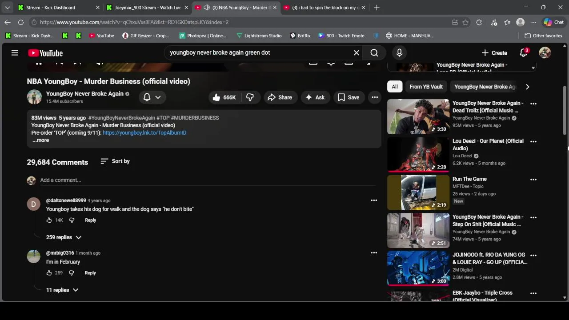Open YoungBoy Never Broke Again channel name

coord(85,94)
